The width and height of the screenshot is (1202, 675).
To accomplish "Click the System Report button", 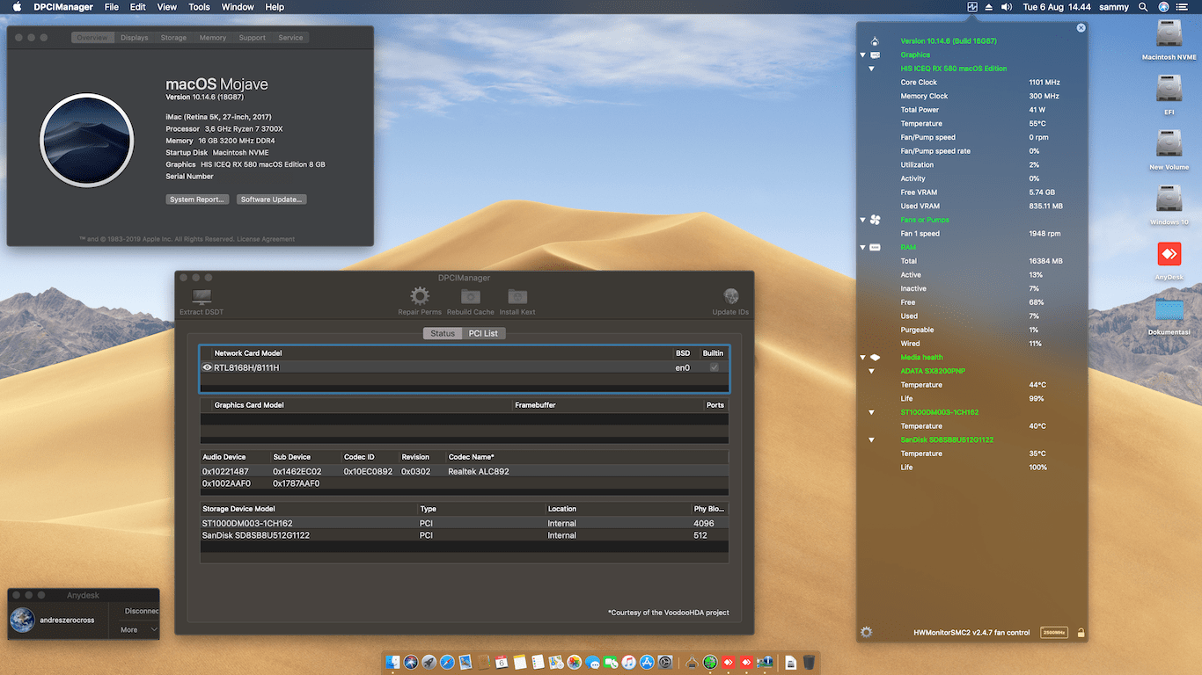I will coord(197,199).
